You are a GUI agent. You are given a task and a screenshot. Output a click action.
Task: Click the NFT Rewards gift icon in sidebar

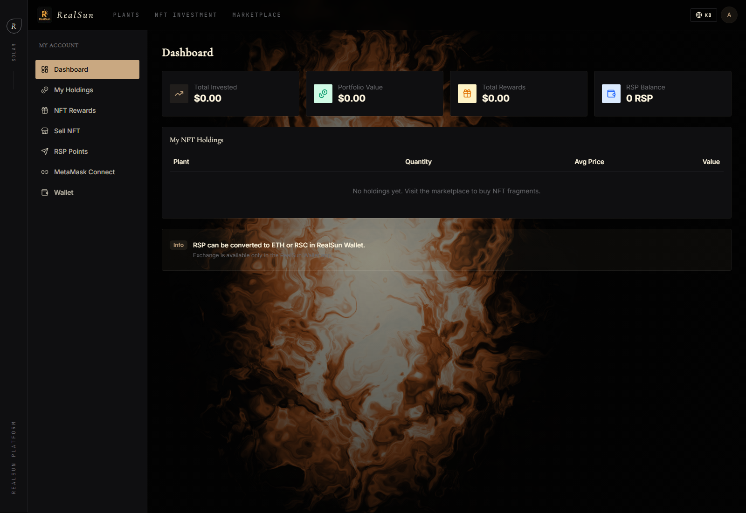tap(45, 110)
